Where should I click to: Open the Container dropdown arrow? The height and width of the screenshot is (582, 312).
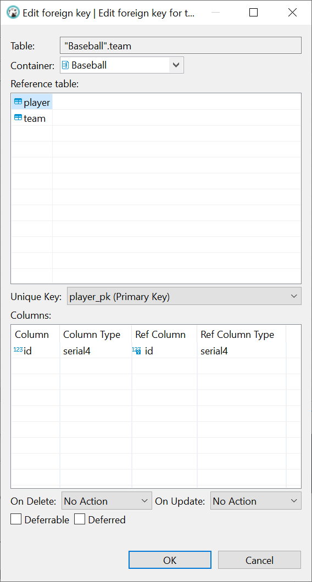[x=176, y=65]
